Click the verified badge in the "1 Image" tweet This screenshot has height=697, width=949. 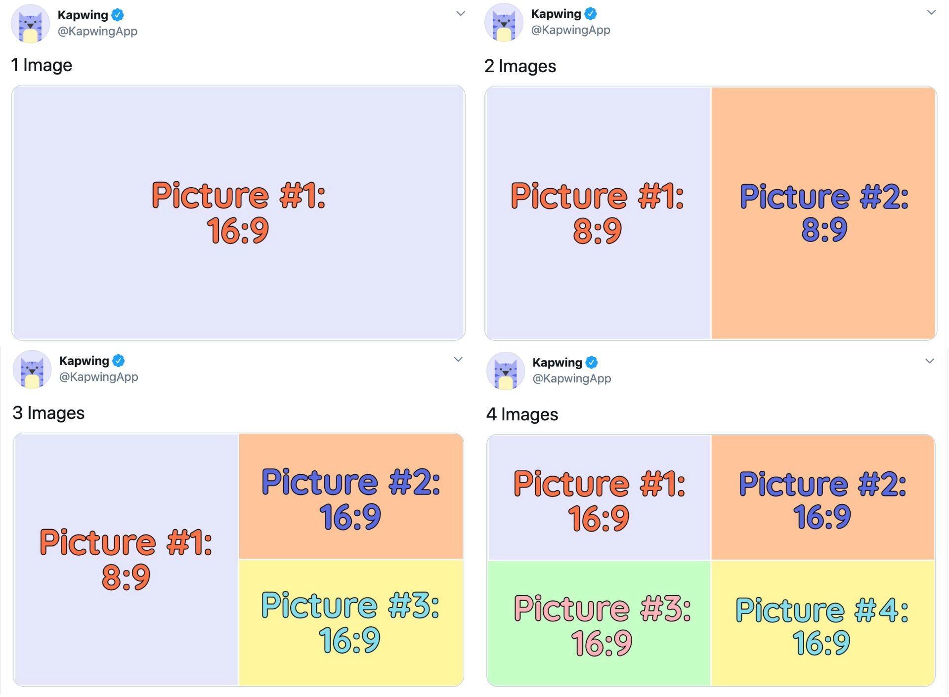tap(118, 15)
